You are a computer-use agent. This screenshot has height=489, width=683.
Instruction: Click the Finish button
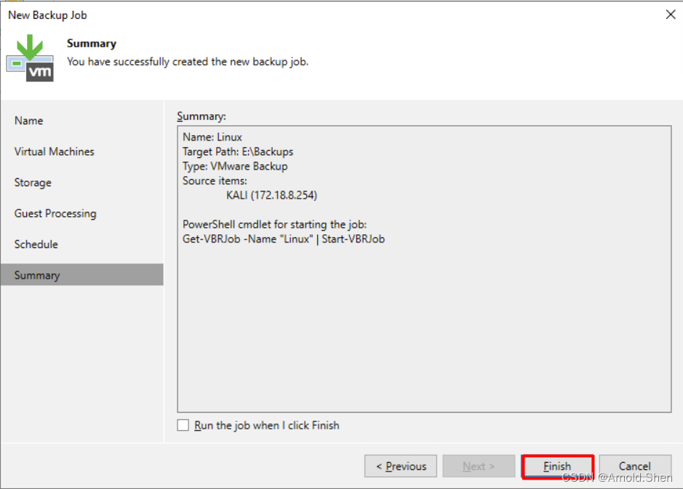557,466
